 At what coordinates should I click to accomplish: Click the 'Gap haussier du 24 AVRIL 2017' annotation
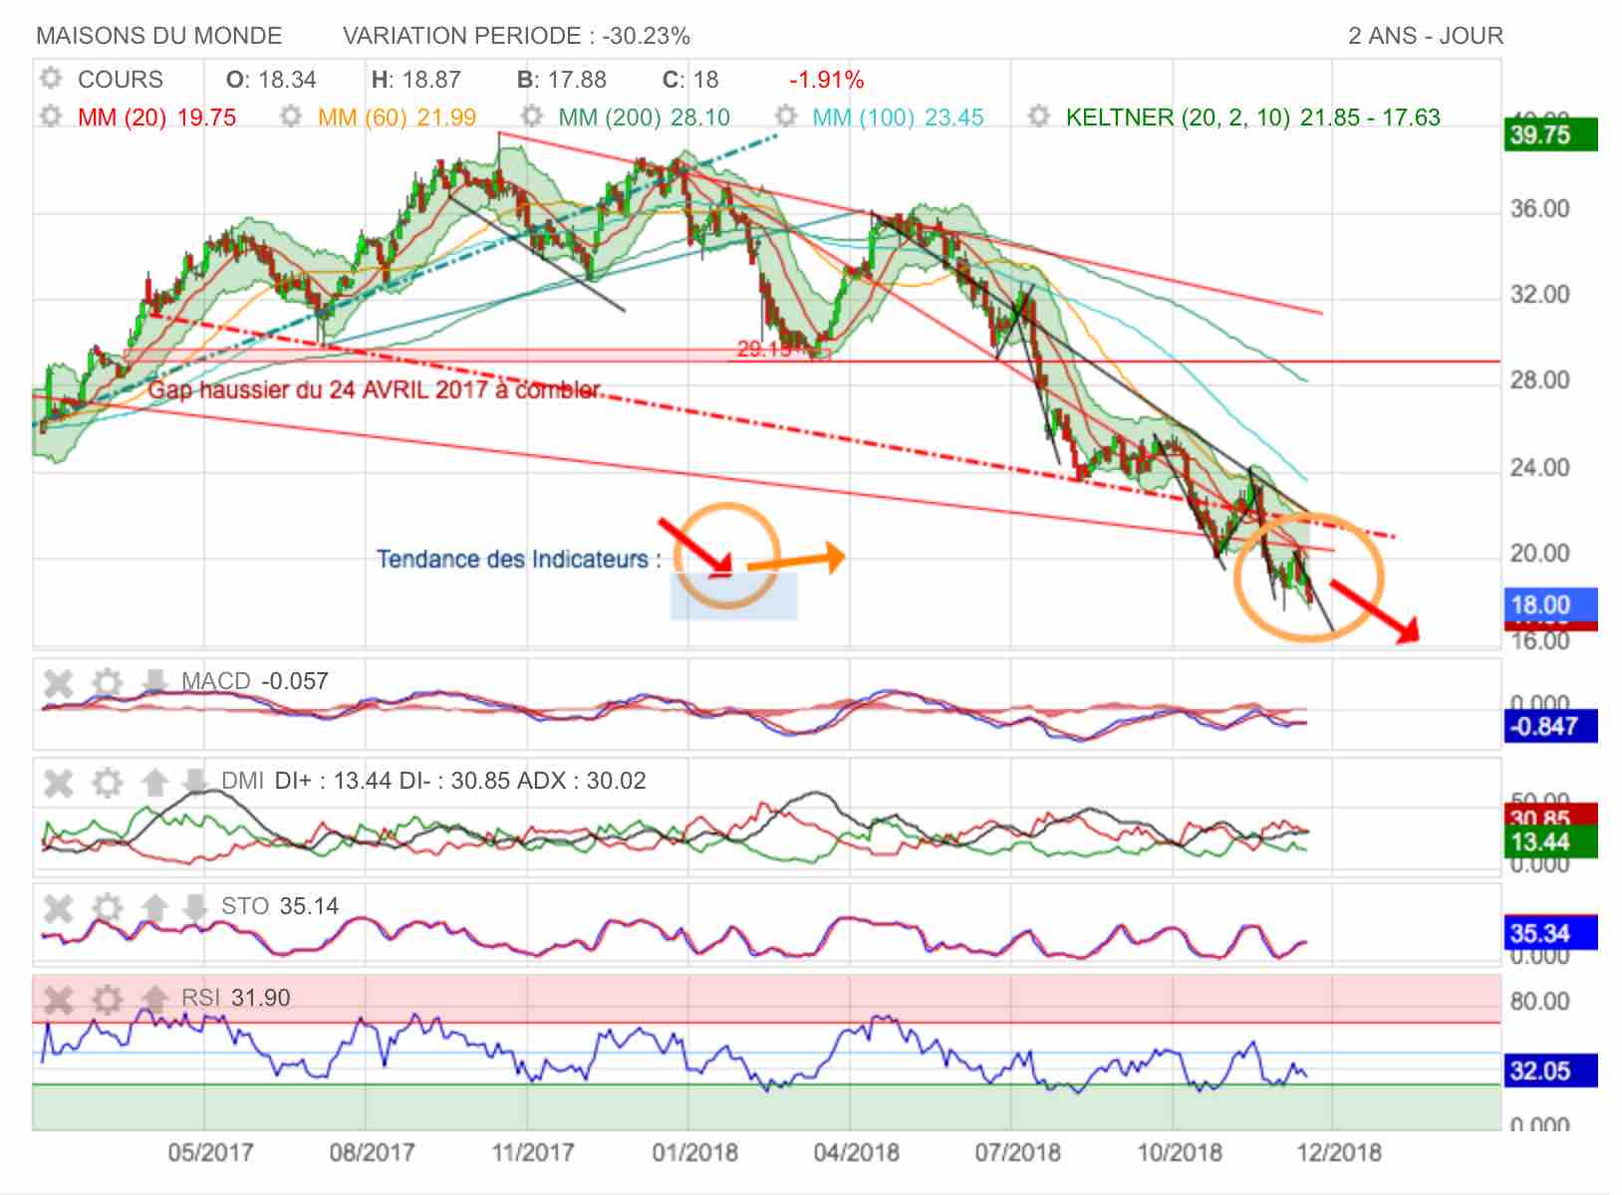375,389
